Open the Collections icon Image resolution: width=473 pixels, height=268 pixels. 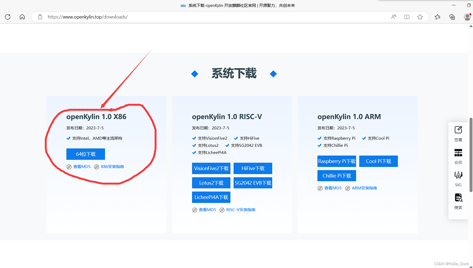pyautogui.click(x=452, y=17)
